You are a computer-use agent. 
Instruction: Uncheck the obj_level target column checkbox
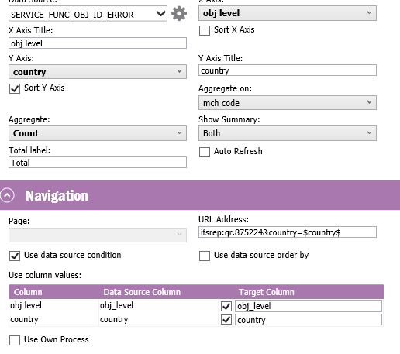pos(226,306)
